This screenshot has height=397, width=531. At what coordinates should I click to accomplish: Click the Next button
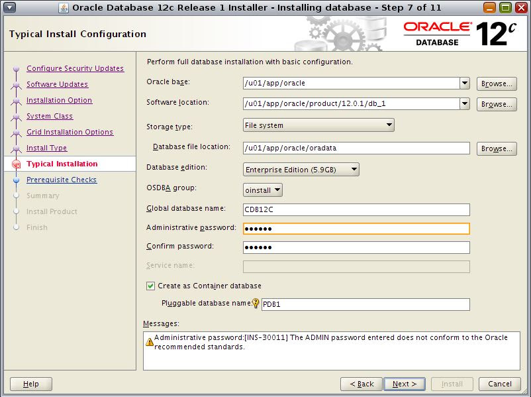405,384
